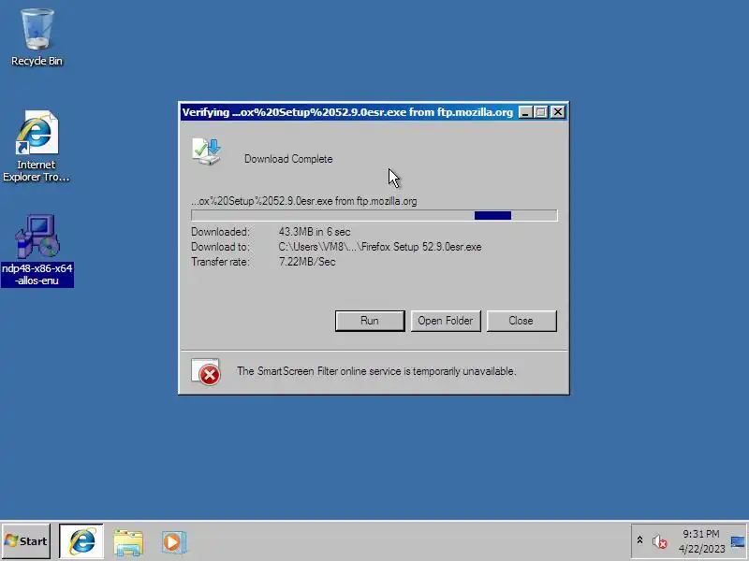Click the "Downloaded:" label
This screenshot has height=561, width=749.
pyautogui.click(x=220, y=232)
